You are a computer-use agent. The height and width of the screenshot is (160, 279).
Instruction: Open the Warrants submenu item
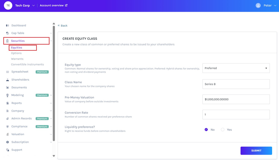click(x=17, y=59)
